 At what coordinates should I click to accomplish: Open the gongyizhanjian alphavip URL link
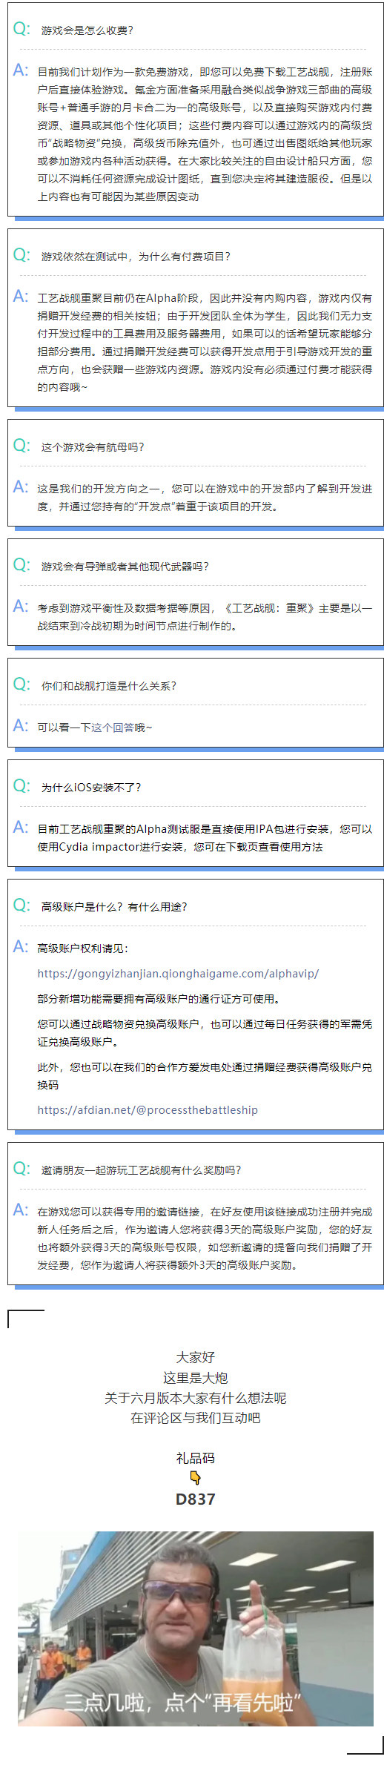click(178, 974)
